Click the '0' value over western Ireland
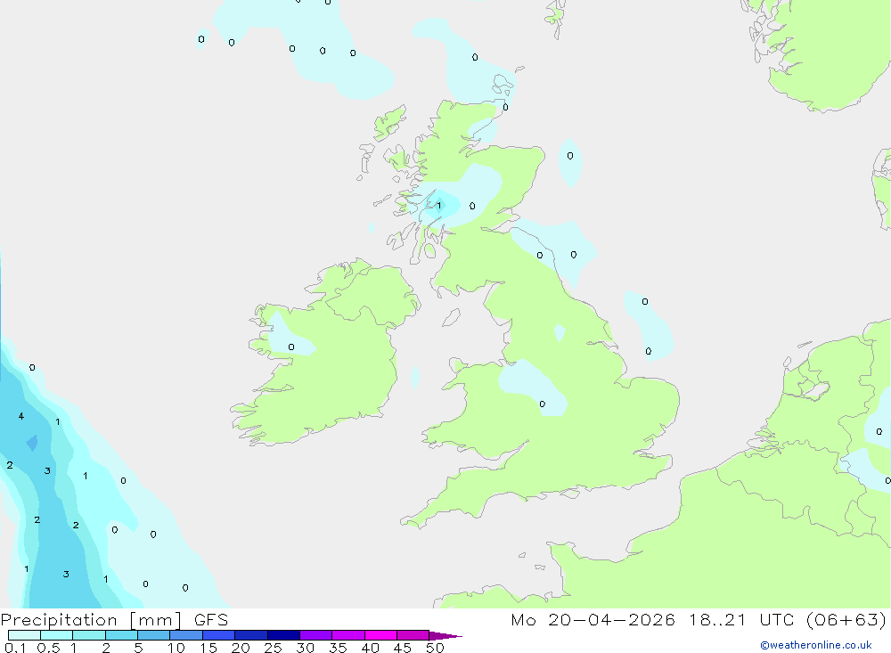Screen dimensions: 891x653 click(291, 347)
